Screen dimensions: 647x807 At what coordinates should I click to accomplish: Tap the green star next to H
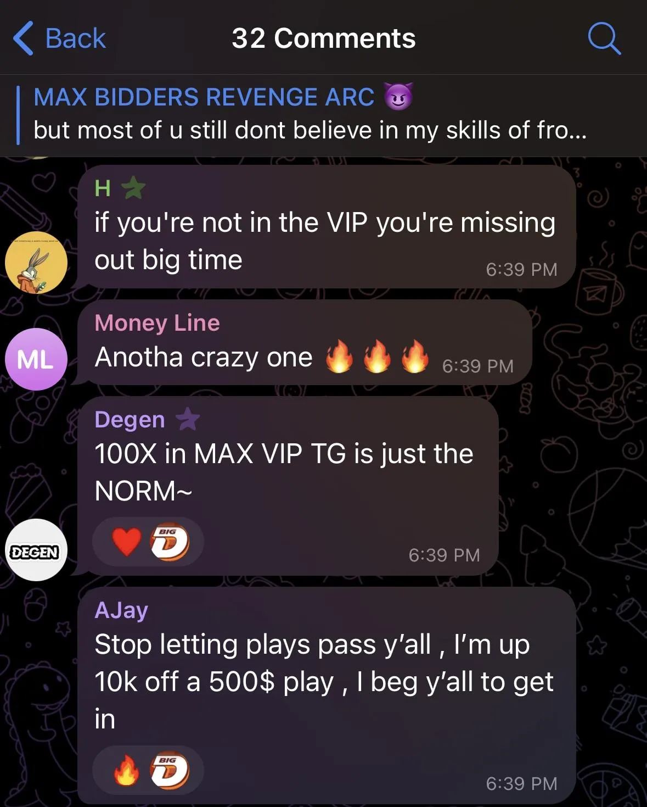[133, 188]
